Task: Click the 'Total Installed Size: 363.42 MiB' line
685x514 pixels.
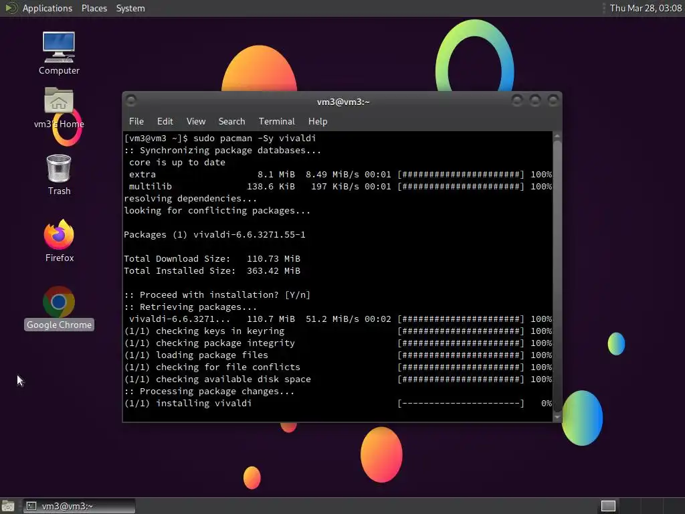Action: tap(212, 270)
